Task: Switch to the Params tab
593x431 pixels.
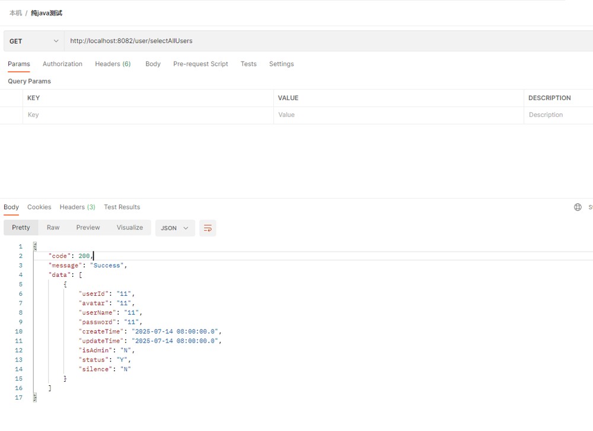Action: (x=19, y=64)
